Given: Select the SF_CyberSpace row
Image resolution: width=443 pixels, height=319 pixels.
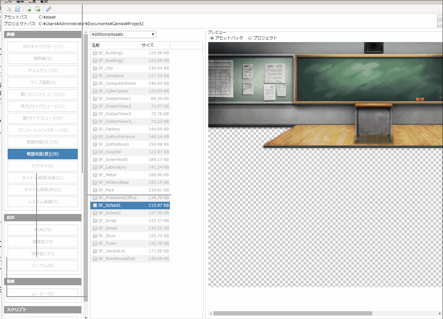Looking at the screenshot, I should (130, 91).
